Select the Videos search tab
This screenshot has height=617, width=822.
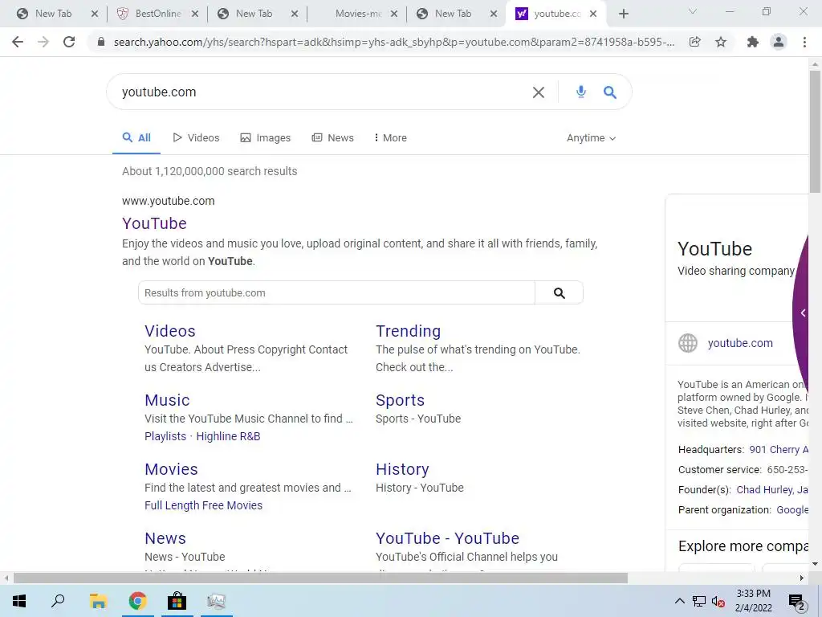pyautogui.click(x=196, y=138)
